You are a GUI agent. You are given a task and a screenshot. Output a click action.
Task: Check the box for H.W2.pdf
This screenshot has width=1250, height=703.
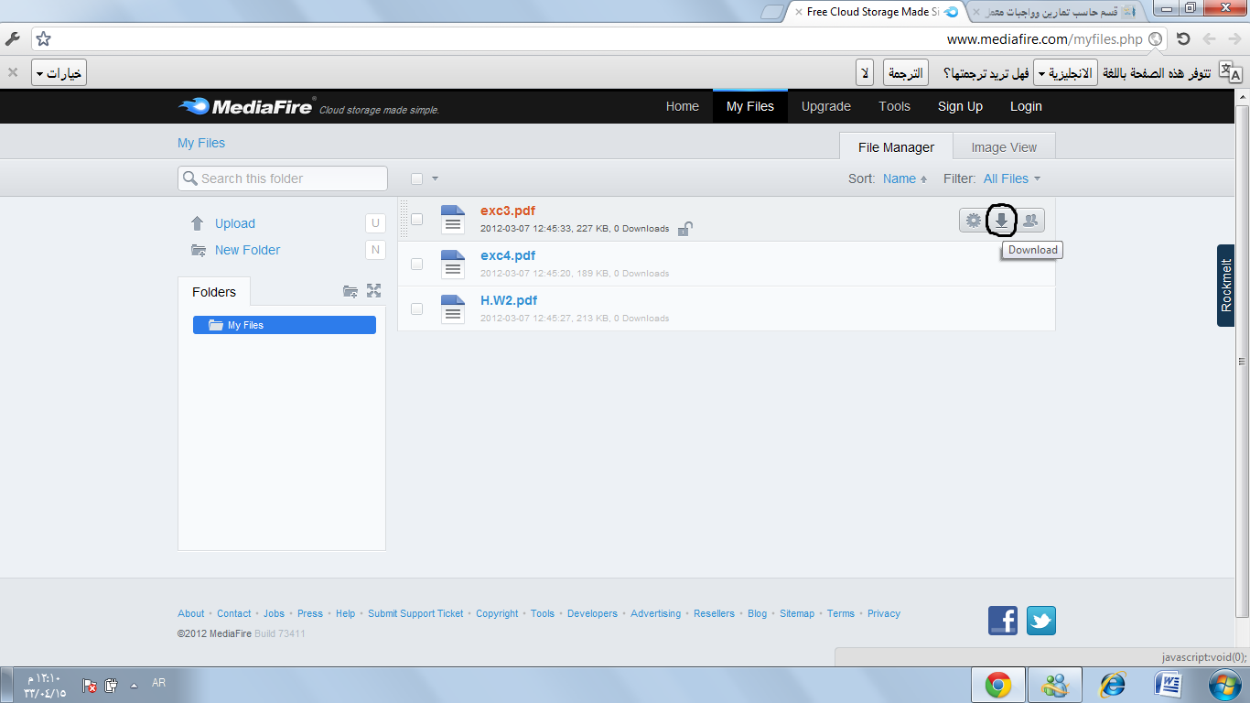(x=416, y=308)
